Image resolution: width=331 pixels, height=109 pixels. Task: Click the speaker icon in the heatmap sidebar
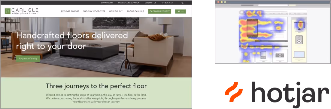click(x=299, y=40)
